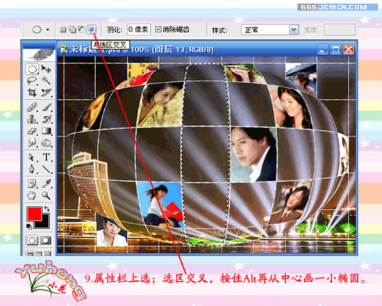Open the tool preset picker arrow

pos(48,30)
